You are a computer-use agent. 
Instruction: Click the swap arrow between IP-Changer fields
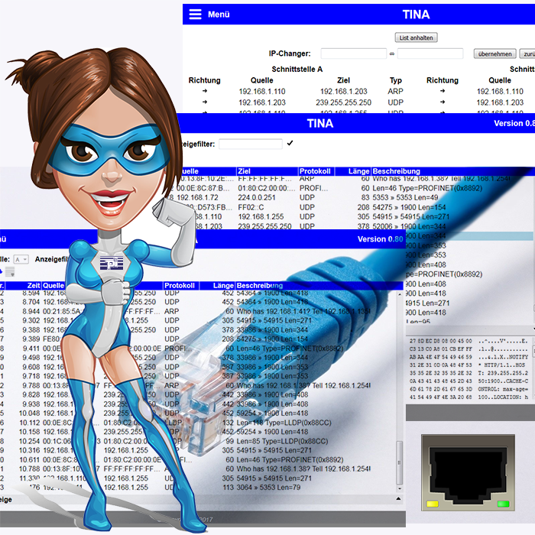(392, 54)
